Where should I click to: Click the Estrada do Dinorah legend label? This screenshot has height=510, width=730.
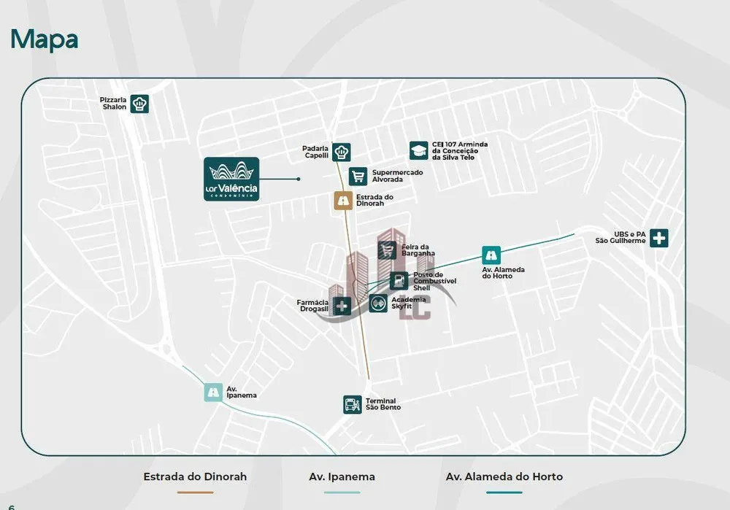(195, 476)
